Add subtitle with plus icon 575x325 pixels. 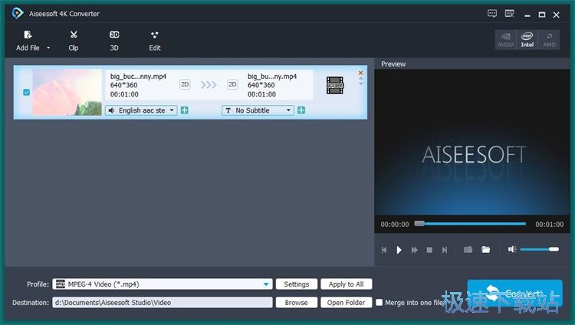pos(301,110)
